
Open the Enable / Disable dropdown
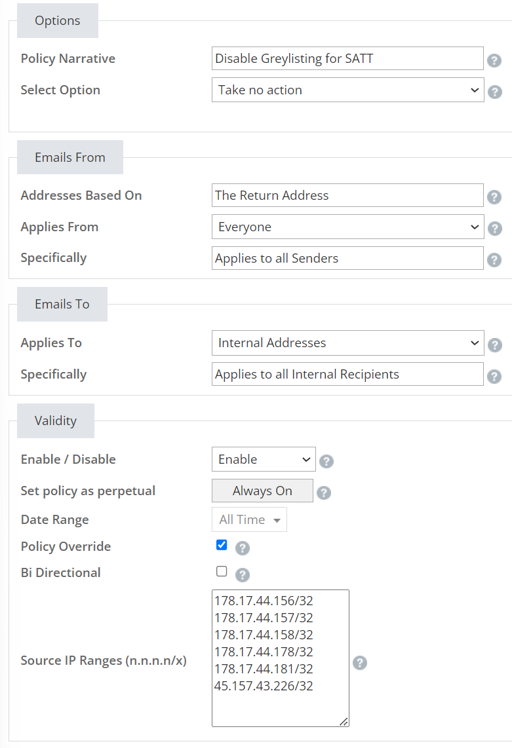click(264, 459)
